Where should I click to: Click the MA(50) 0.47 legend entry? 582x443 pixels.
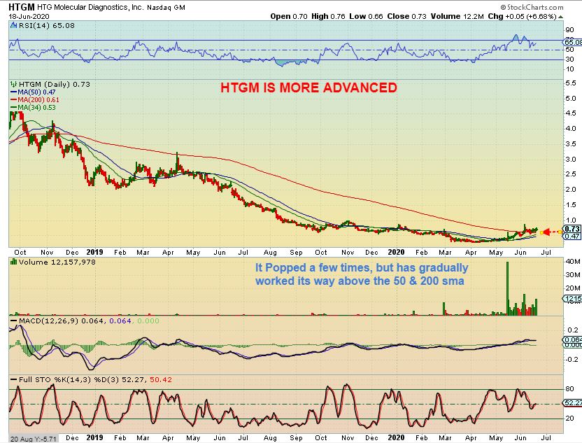point(33,92)
